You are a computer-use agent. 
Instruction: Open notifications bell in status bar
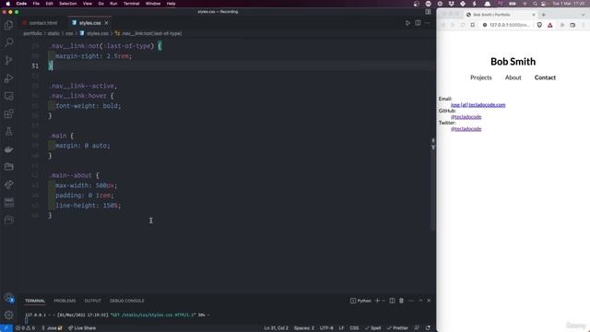click(x=428, y=328)
